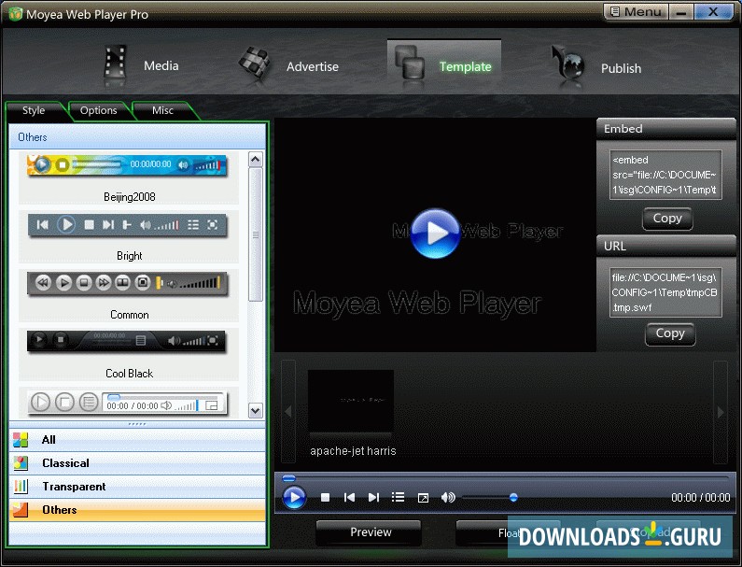Screen dimensions: 742x567
Task: Click the embed code text box
Action: click(x=665, y=175)
